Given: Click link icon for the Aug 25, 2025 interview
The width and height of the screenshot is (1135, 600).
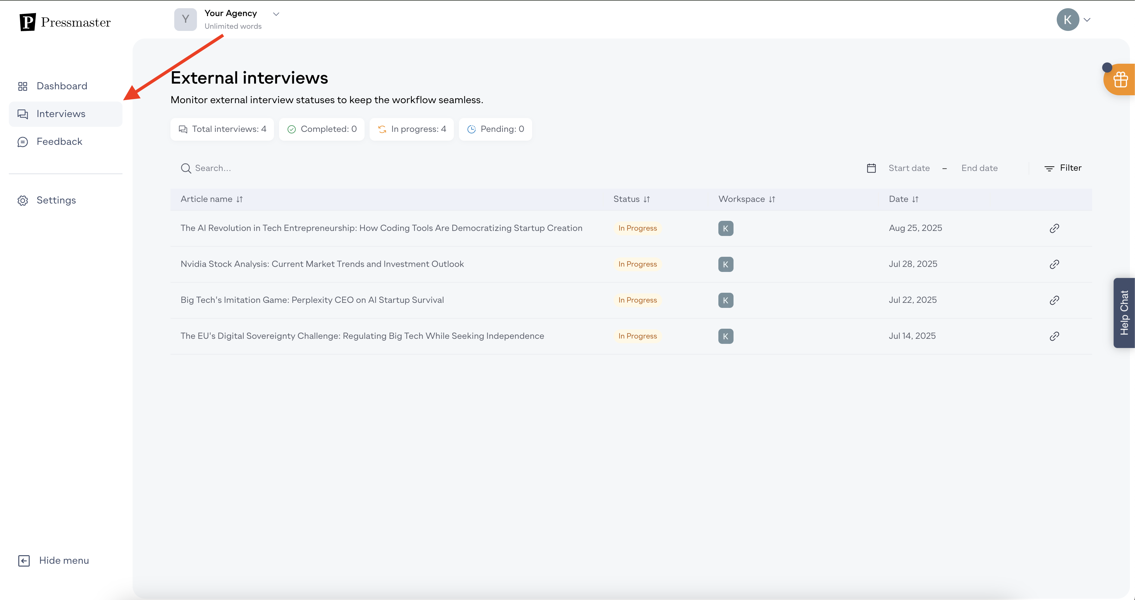Looking at the screenshot, I should click(x=1054, y=228).
